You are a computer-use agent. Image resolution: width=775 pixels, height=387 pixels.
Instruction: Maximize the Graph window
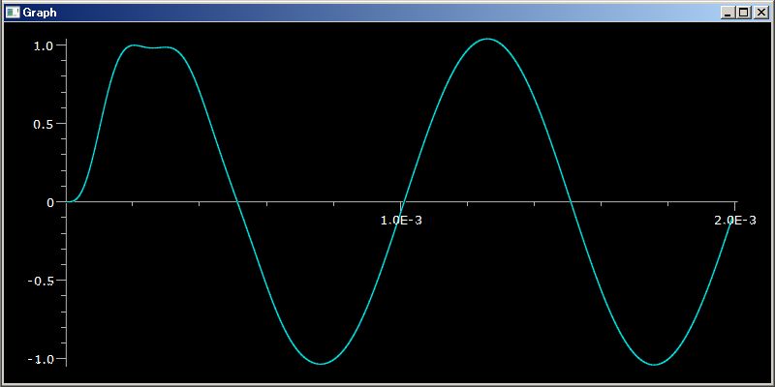pos(743,13)
